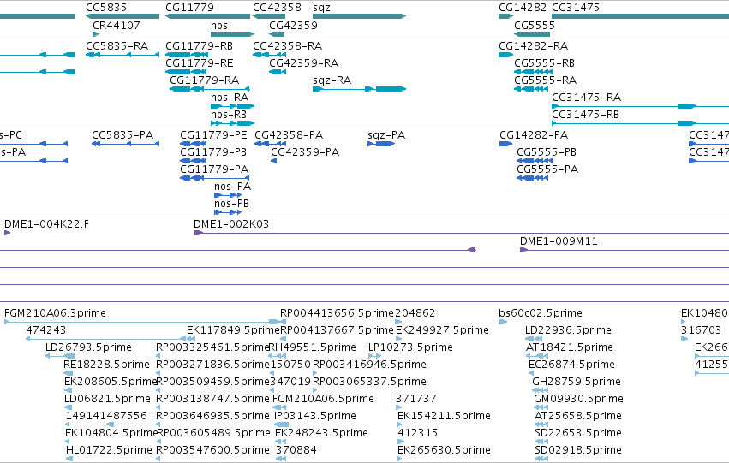Select the CG11779 gene bar

208,16
